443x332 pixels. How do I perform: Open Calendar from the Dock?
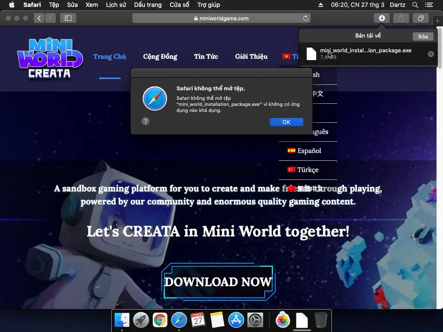(x=198, y=320)
